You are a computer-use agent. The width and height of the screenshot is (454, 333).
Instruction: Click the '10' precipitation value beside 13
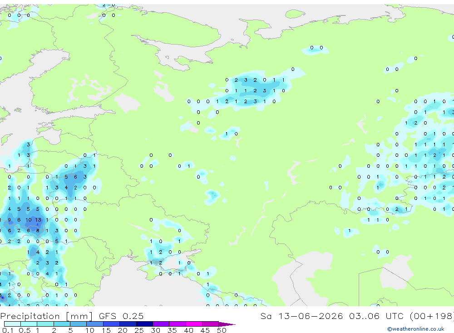point(28,220)
